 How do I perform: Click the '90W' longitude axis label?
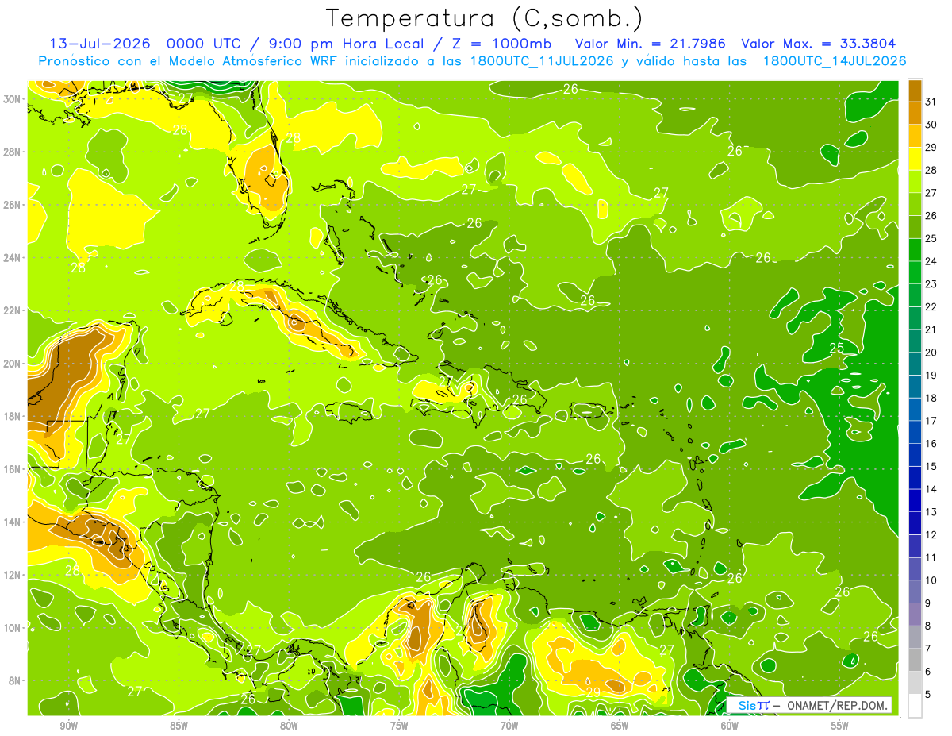68,726
